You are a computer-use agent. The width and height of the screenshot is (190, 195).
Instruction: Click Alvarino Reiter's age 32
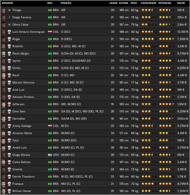[113, 133]
